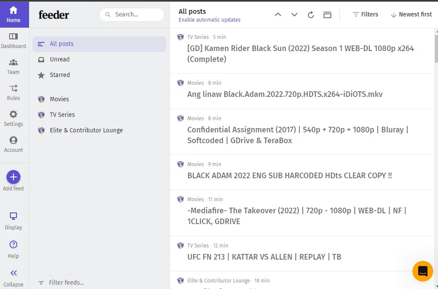Open the orange chat support button
The width and height of the screenshot is (438, 289).
[x=423, y=271]
